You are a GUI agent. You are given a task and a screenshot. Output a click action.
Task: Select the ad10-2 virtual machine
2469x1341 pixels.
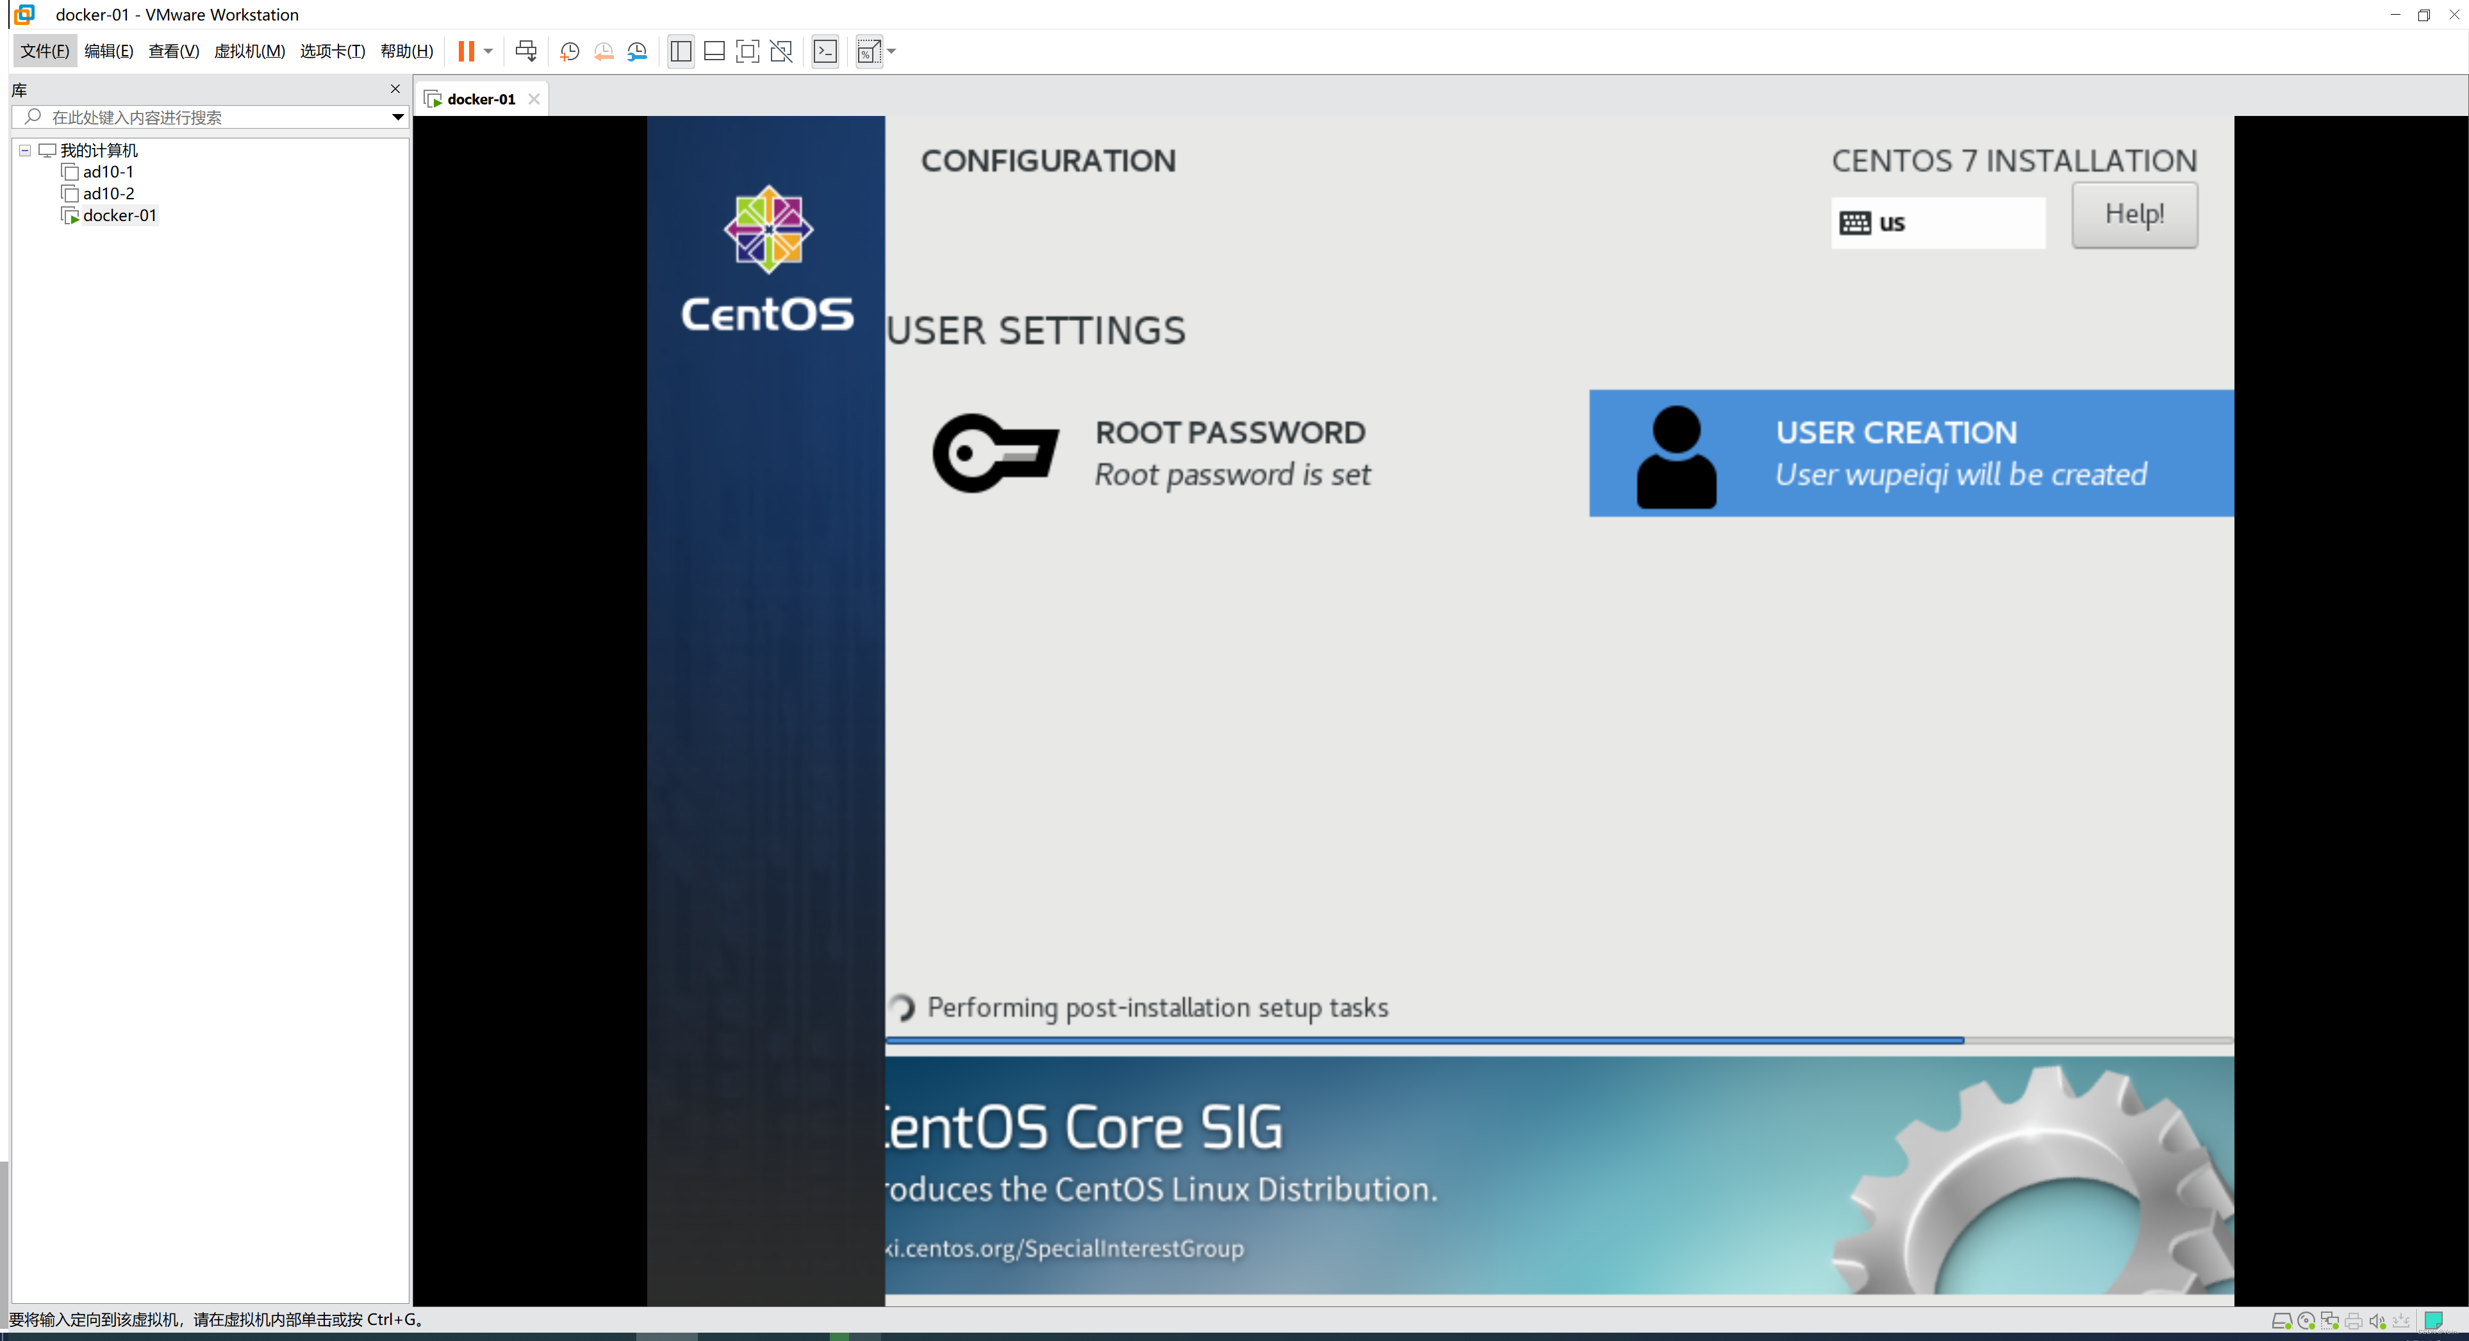point(108,193)
